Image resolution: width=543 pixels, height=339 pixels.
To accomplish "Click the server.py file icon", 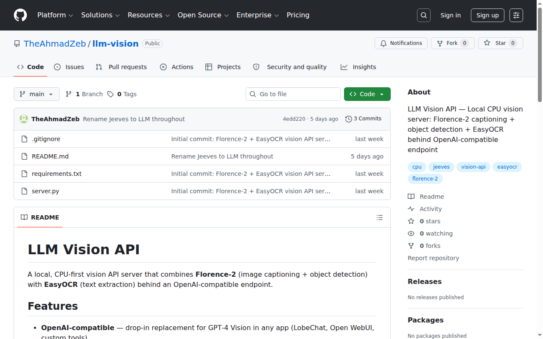I will 24,191.
